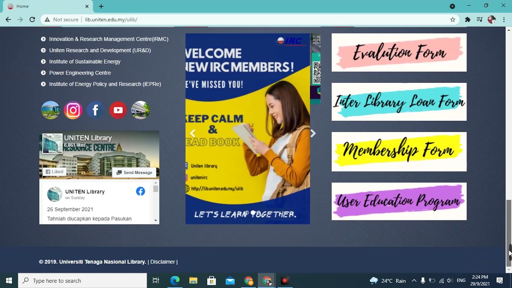Open Power Engineering Centre link

coord(80,72)
